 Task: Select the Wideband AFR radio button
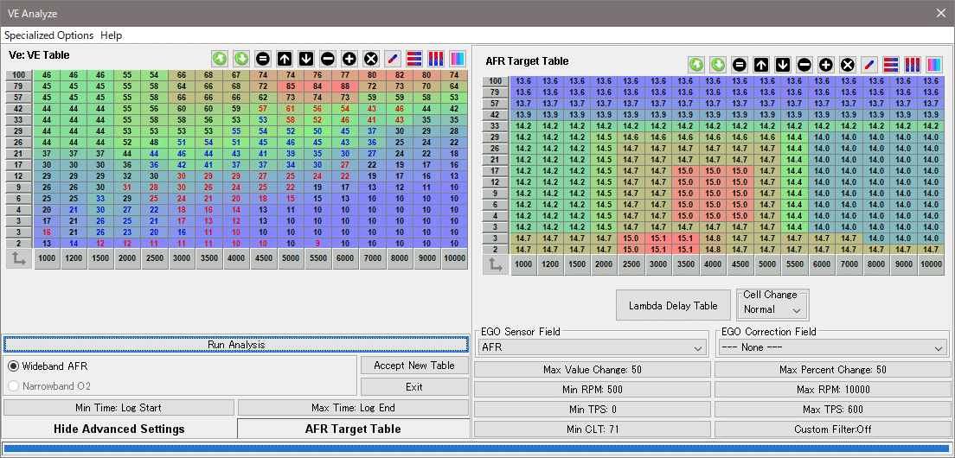pos(14,366)
